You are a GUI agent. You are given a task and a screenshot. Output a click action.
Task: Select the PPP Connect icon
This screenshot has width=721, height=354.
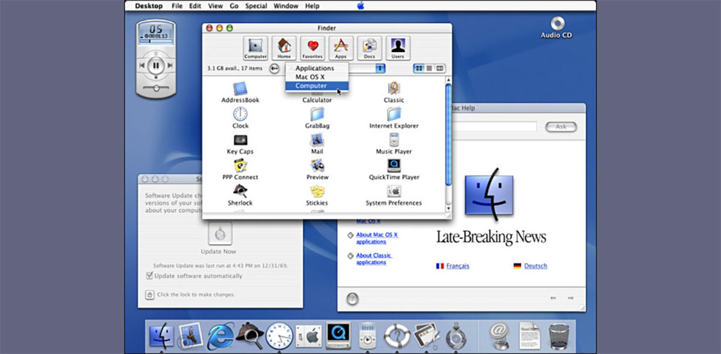[240, 165]
